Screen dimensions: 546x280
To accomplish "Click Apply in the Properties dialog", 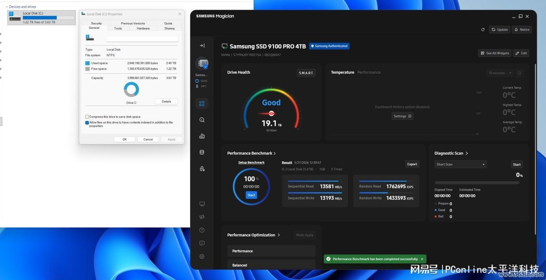I will point(172,139).
